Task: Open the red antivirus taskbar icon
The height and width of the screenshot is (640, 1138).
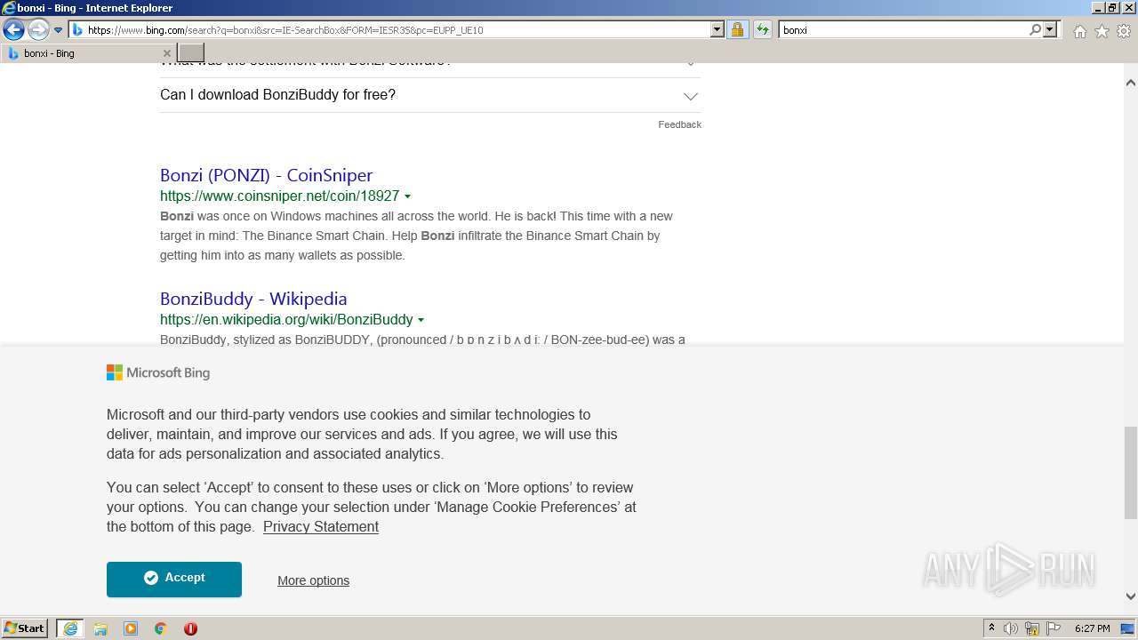Action: click(190, 628)
